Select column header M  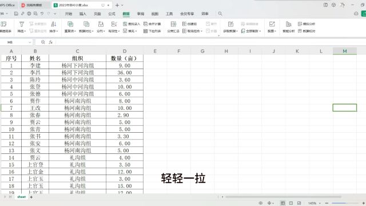[345, 51]
